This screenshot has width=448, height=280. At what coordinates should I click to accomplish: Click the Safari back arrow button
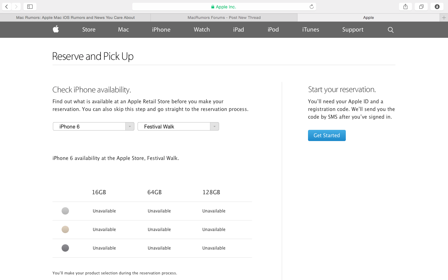pyautogui.click(x=6, y=7)
